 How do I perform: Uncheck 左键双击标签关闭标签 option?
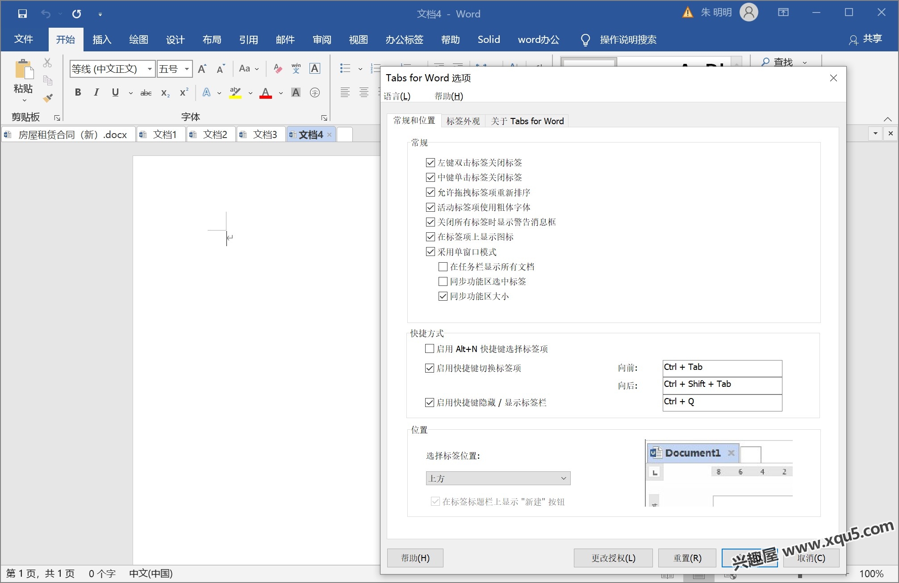click(x=431, y=163)
